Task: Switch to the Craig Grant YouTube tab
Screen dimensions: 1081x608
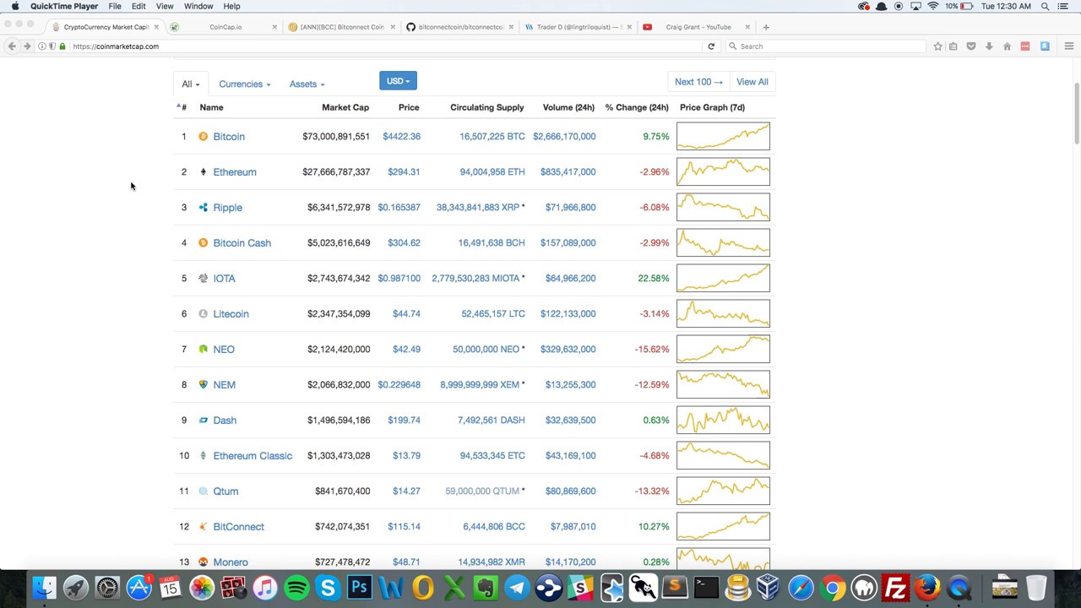Action: pos(698,27)
